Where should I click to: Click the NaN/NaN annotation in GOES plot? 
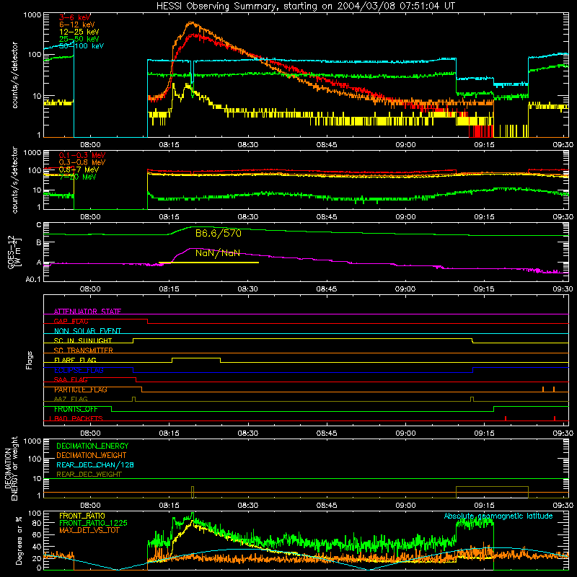[x=218, y=253]
